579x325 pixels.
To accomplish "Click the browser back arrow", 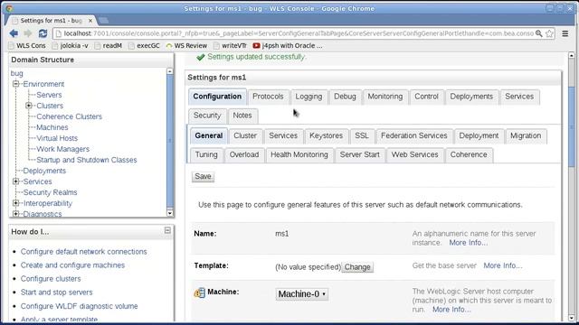I will (14, 33).
